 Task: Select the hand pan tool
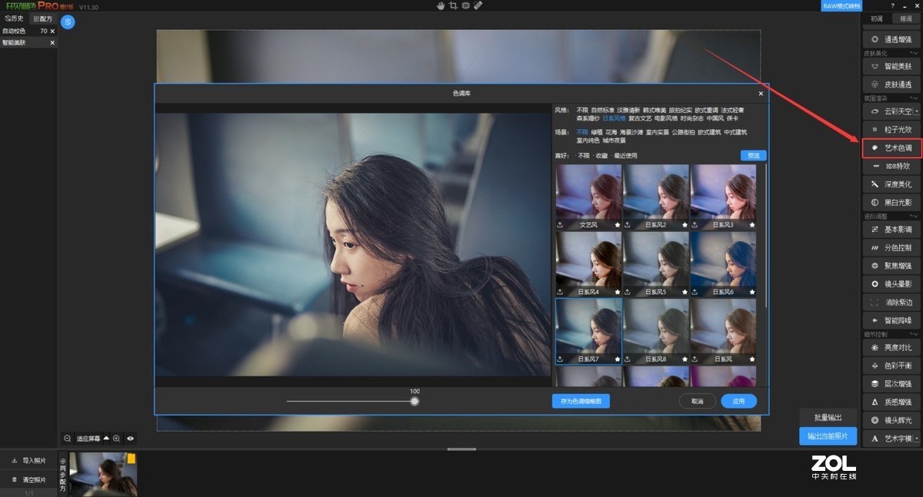pos(442,5)
